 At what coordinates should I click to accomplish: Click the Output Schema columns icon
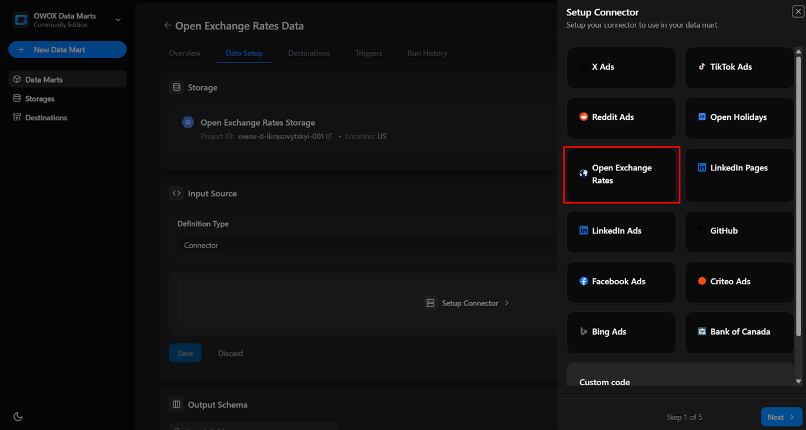click(176, 405)
